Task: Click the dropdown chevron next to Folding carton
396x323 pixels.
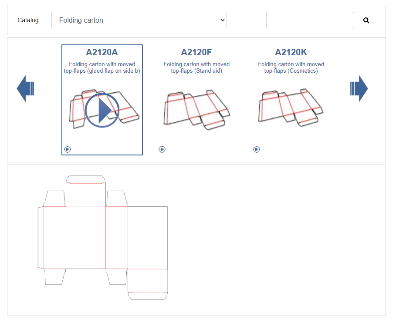Action: [222, 20]
